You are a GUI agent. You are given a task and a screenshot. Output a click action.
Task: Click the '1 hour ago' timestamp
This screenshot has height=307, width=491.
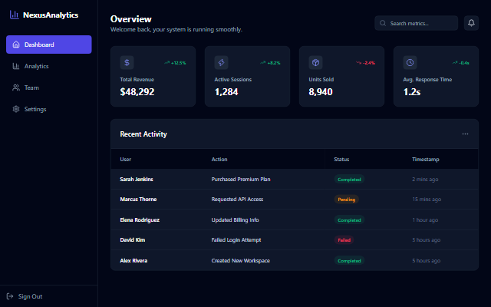tap(425, 220)
